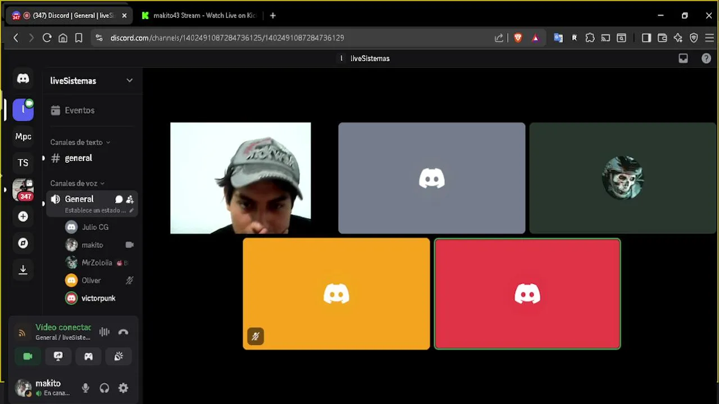Viewport: 719px width, 404px height.
Task: Switch to the Discord browser tab
Action: tap(70, 16)
